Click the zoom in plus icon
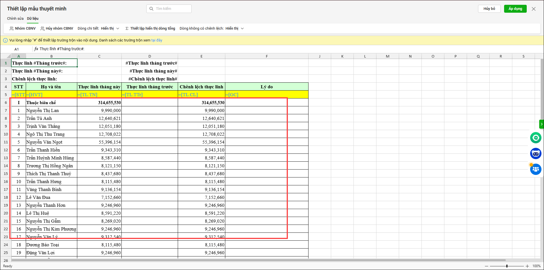Screen dimensions: 544x270 pyautogui.click(x=527, y=266)
